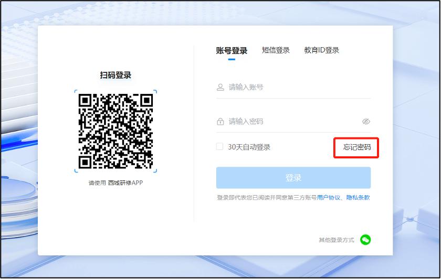Click the 西域研修APP text below QR code
This screenshot has height=279, width=441.
(125, 183)
